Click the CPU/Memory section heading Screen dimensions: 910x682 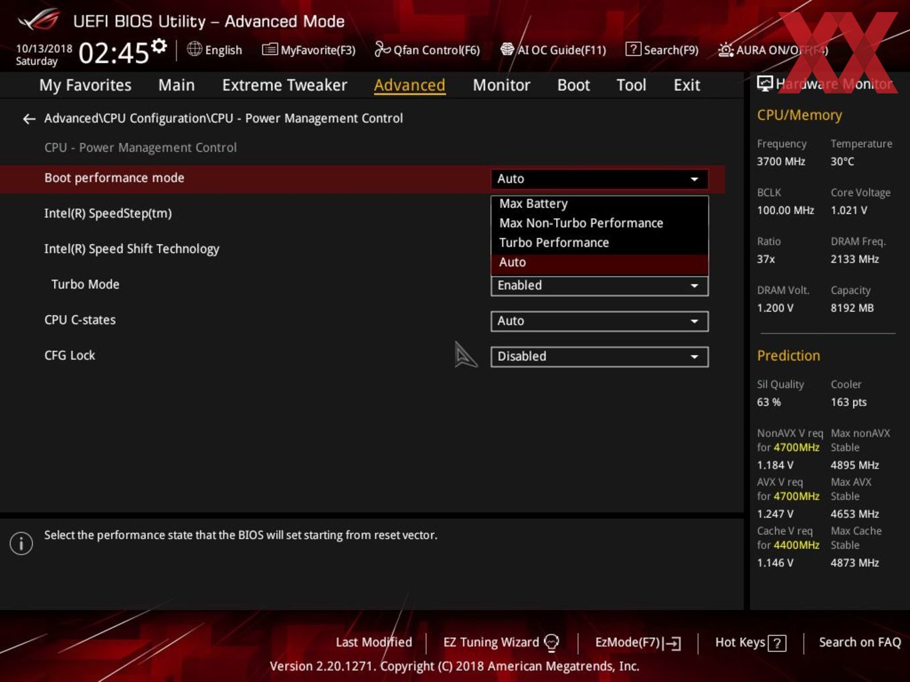(799, 115)
